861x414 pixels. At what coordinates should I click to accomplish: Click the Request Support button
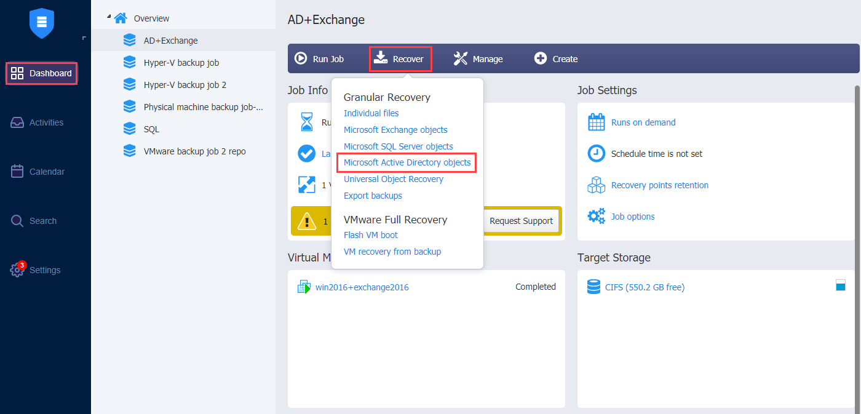[521, 221]
